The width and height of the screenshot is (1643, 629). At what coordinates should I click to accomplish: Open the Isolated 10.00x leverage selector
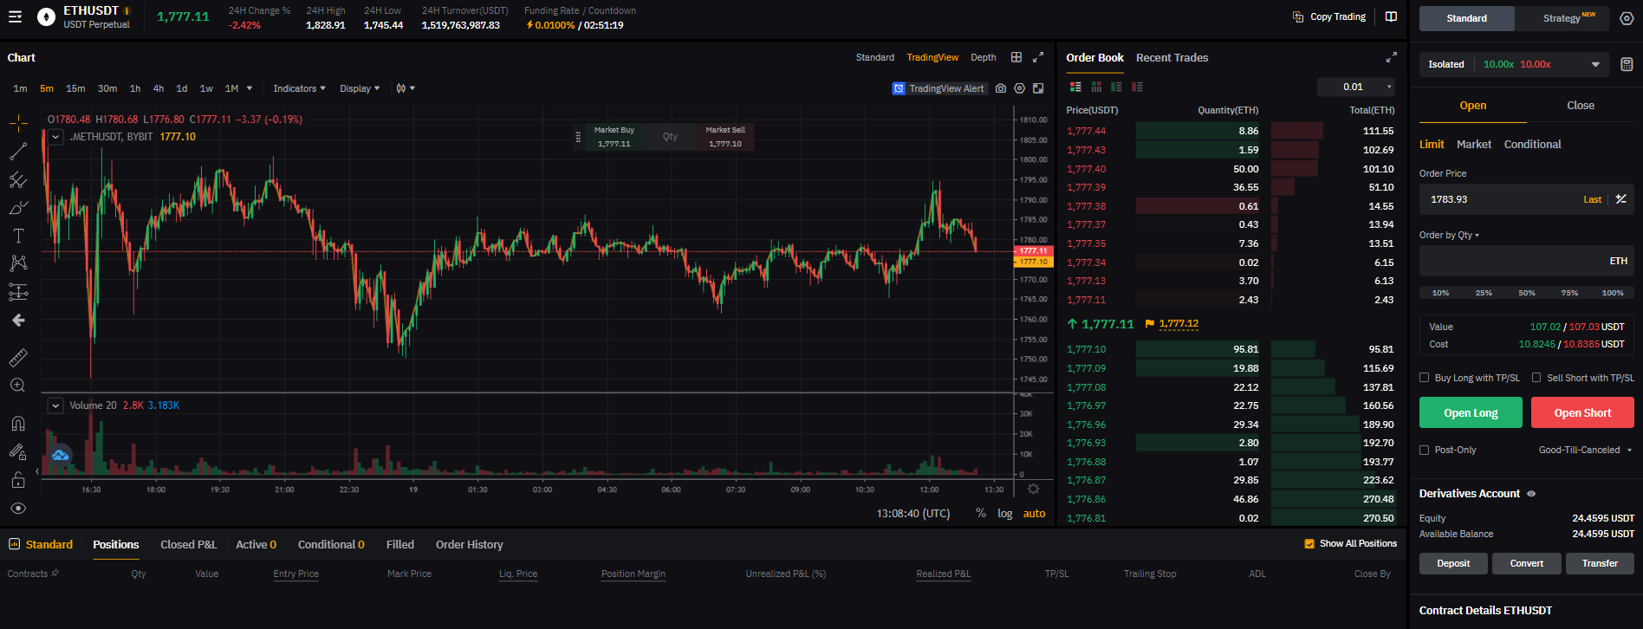tap(1513, 64)
